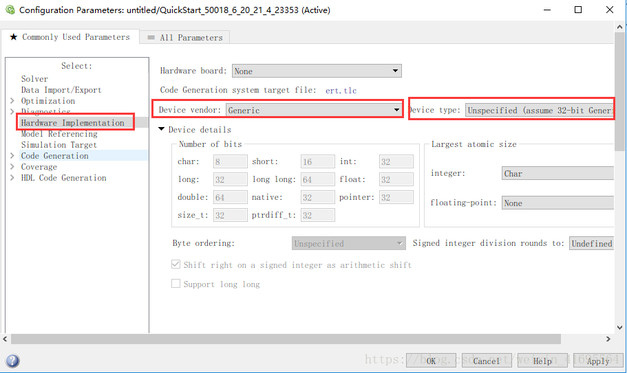The height and width of the screenshot is (373, 627).
Task: Select Code Generation in the tree
Action: coord(55,155)
